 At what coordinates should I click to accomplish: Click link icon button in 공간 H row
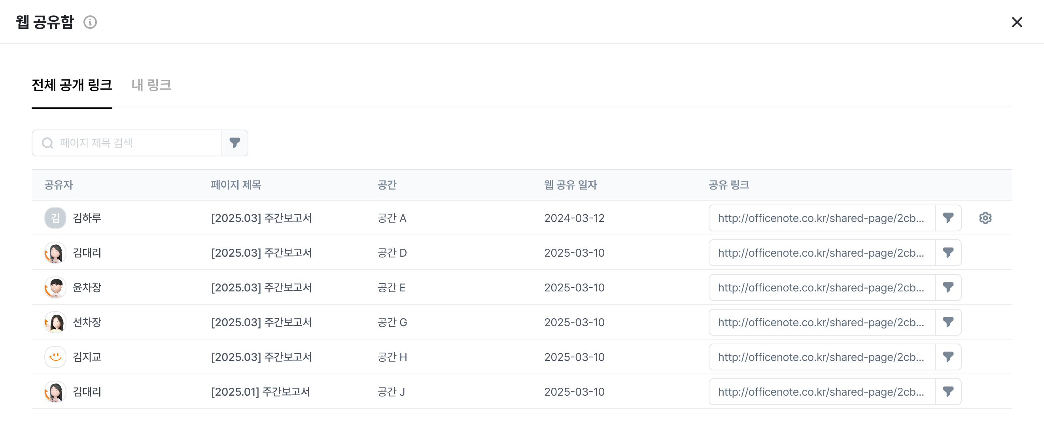[x=948, y=357]
